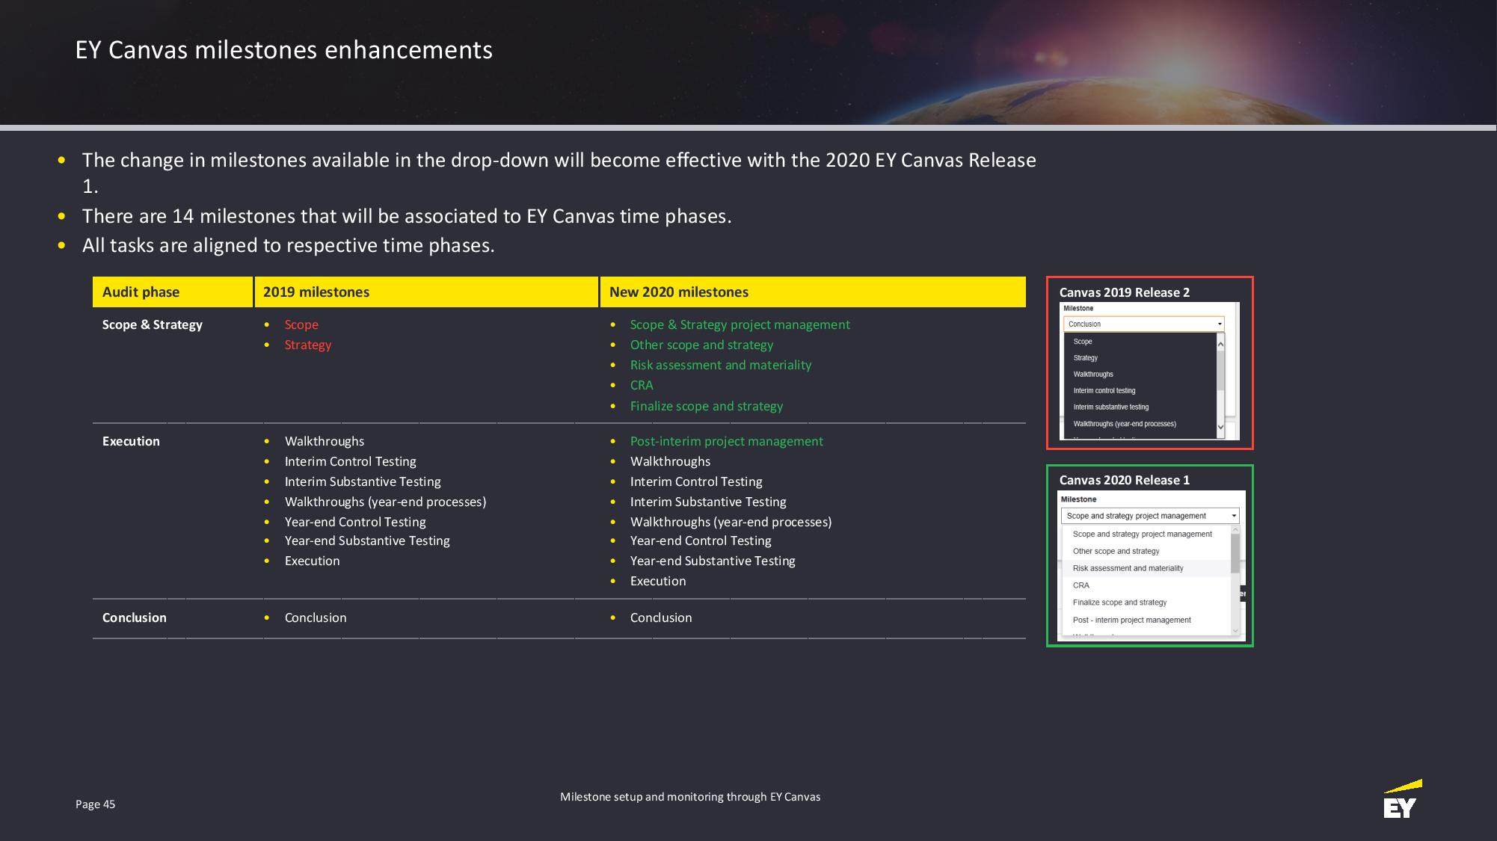The image size is (1497, 841).
Task: Click green Risk assessment and materiality table item
Action: click(720, 365)
